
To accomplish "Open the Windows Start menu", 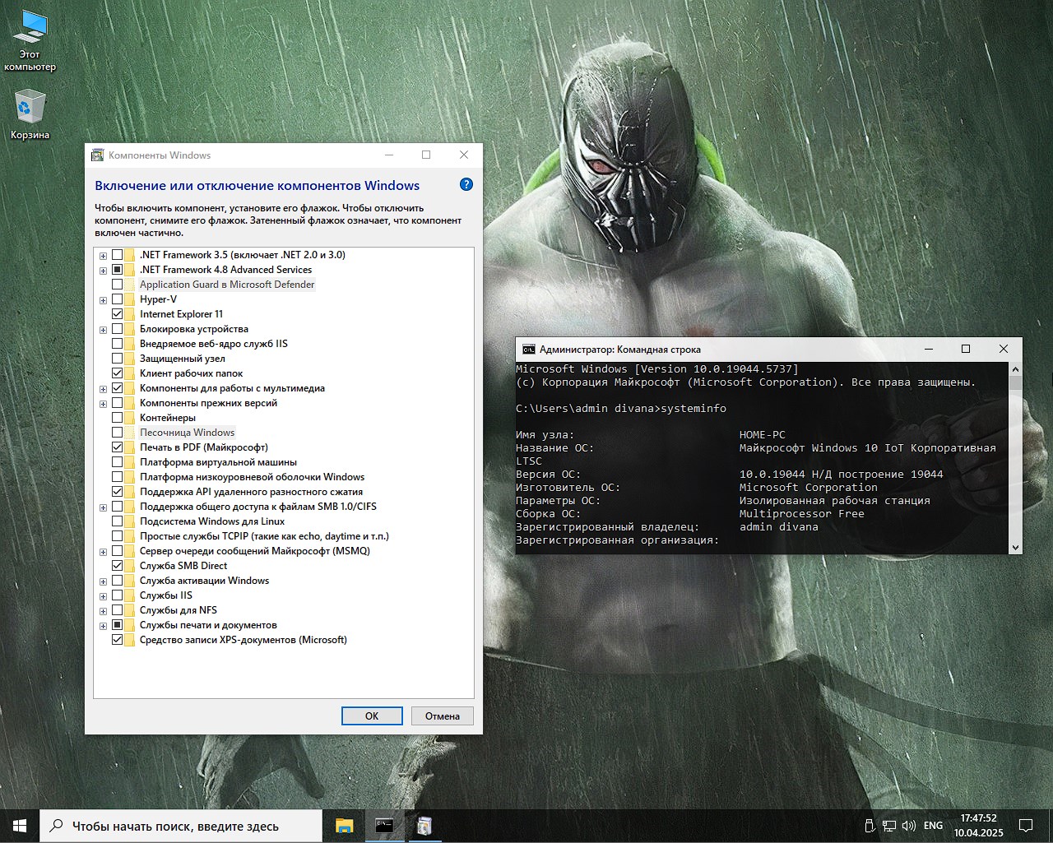I will click(20, 826).
